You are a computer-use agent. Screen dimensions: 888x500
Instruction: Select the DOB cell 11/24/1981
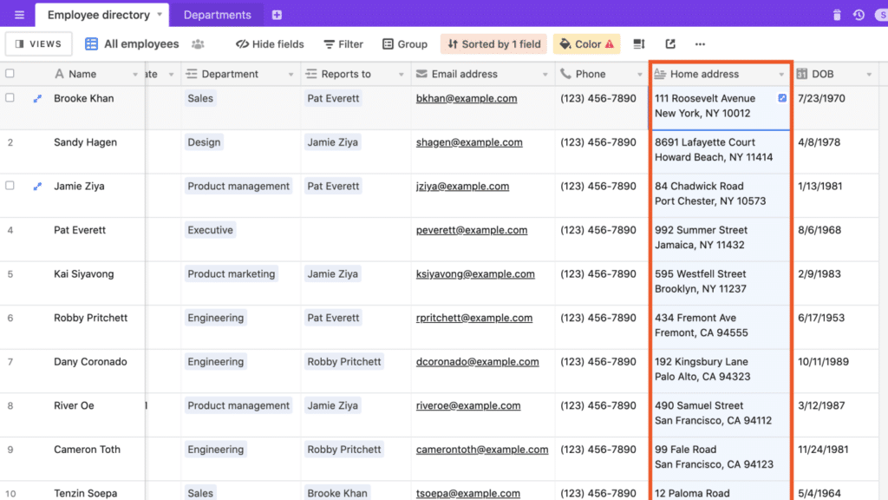[836, 458]
